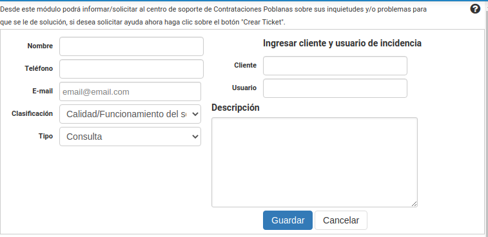
Task: Click the Clasificación label text
Action: point(32,113)
